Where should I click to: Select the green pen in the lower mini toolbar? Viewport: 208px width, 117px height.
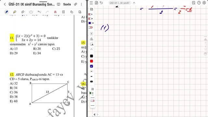click(92, 93)
